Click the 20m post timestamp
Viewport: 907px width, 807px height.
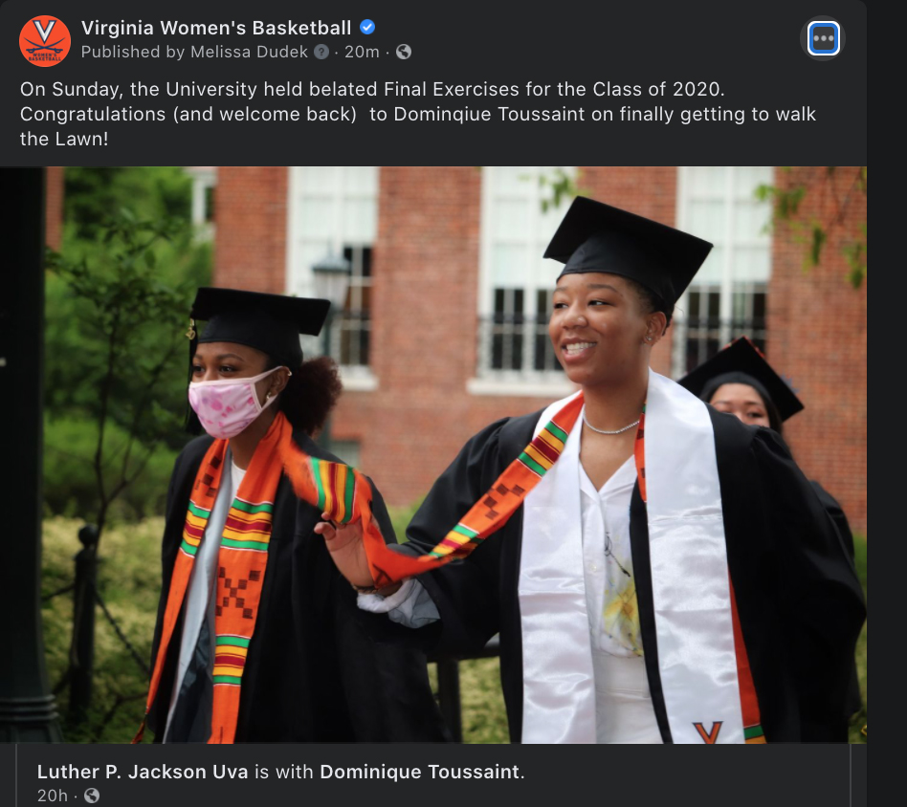pyautogui.click(x=362, y=52)
